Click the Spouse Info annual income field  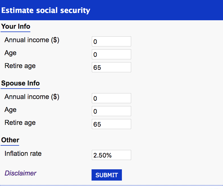click(111, 98)
